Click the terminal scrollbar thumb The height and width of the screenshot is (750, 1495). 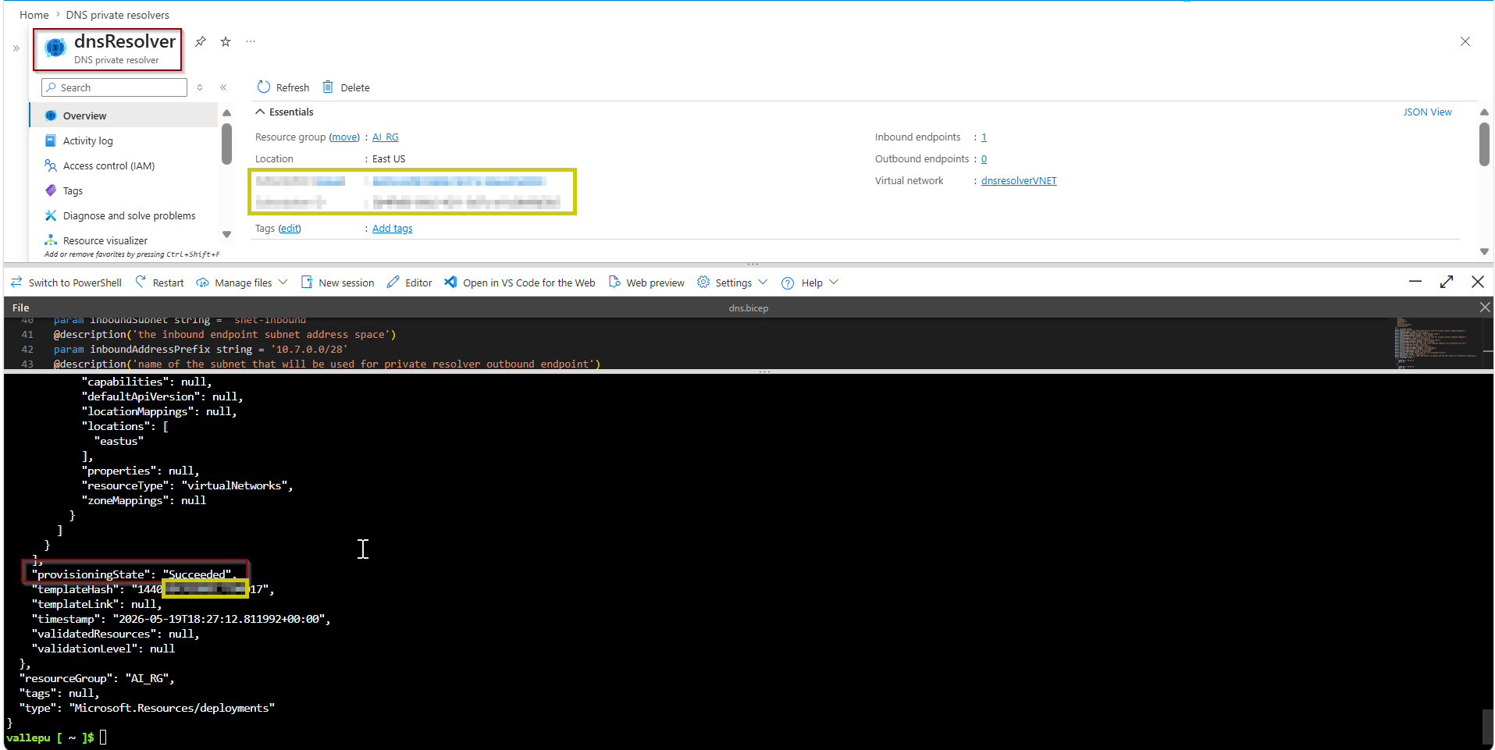pos(1487,727)
